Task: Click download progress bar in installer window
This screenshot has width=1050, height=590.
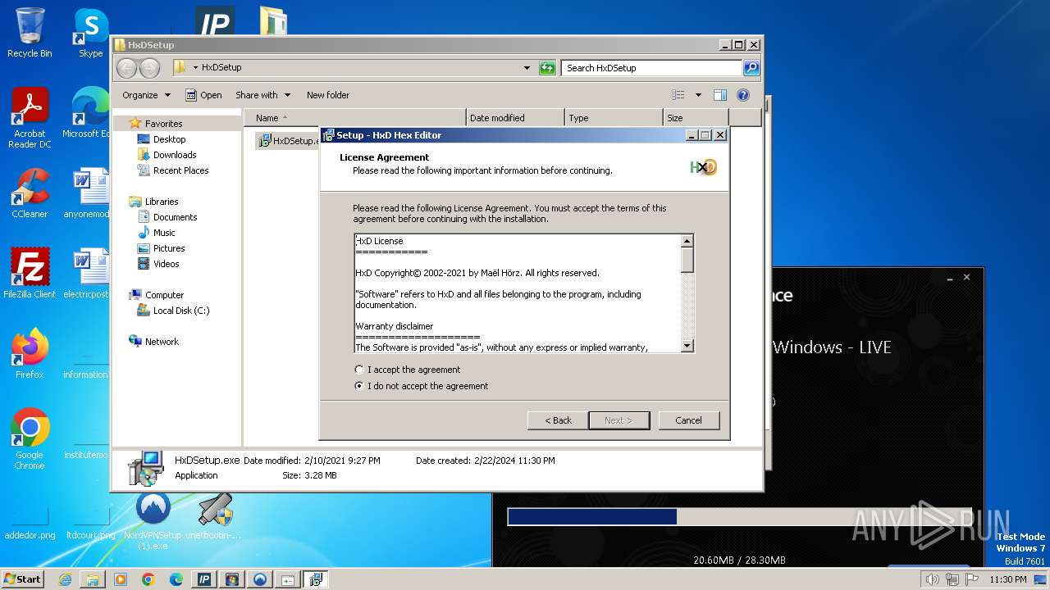Action: (x=739, y=517)
